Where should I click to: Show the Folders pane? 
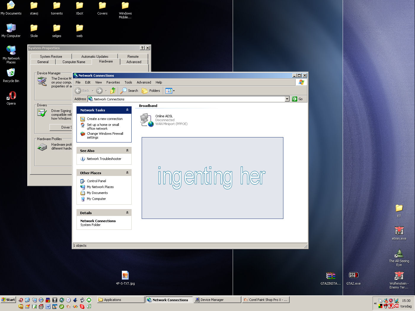[151, 91]
